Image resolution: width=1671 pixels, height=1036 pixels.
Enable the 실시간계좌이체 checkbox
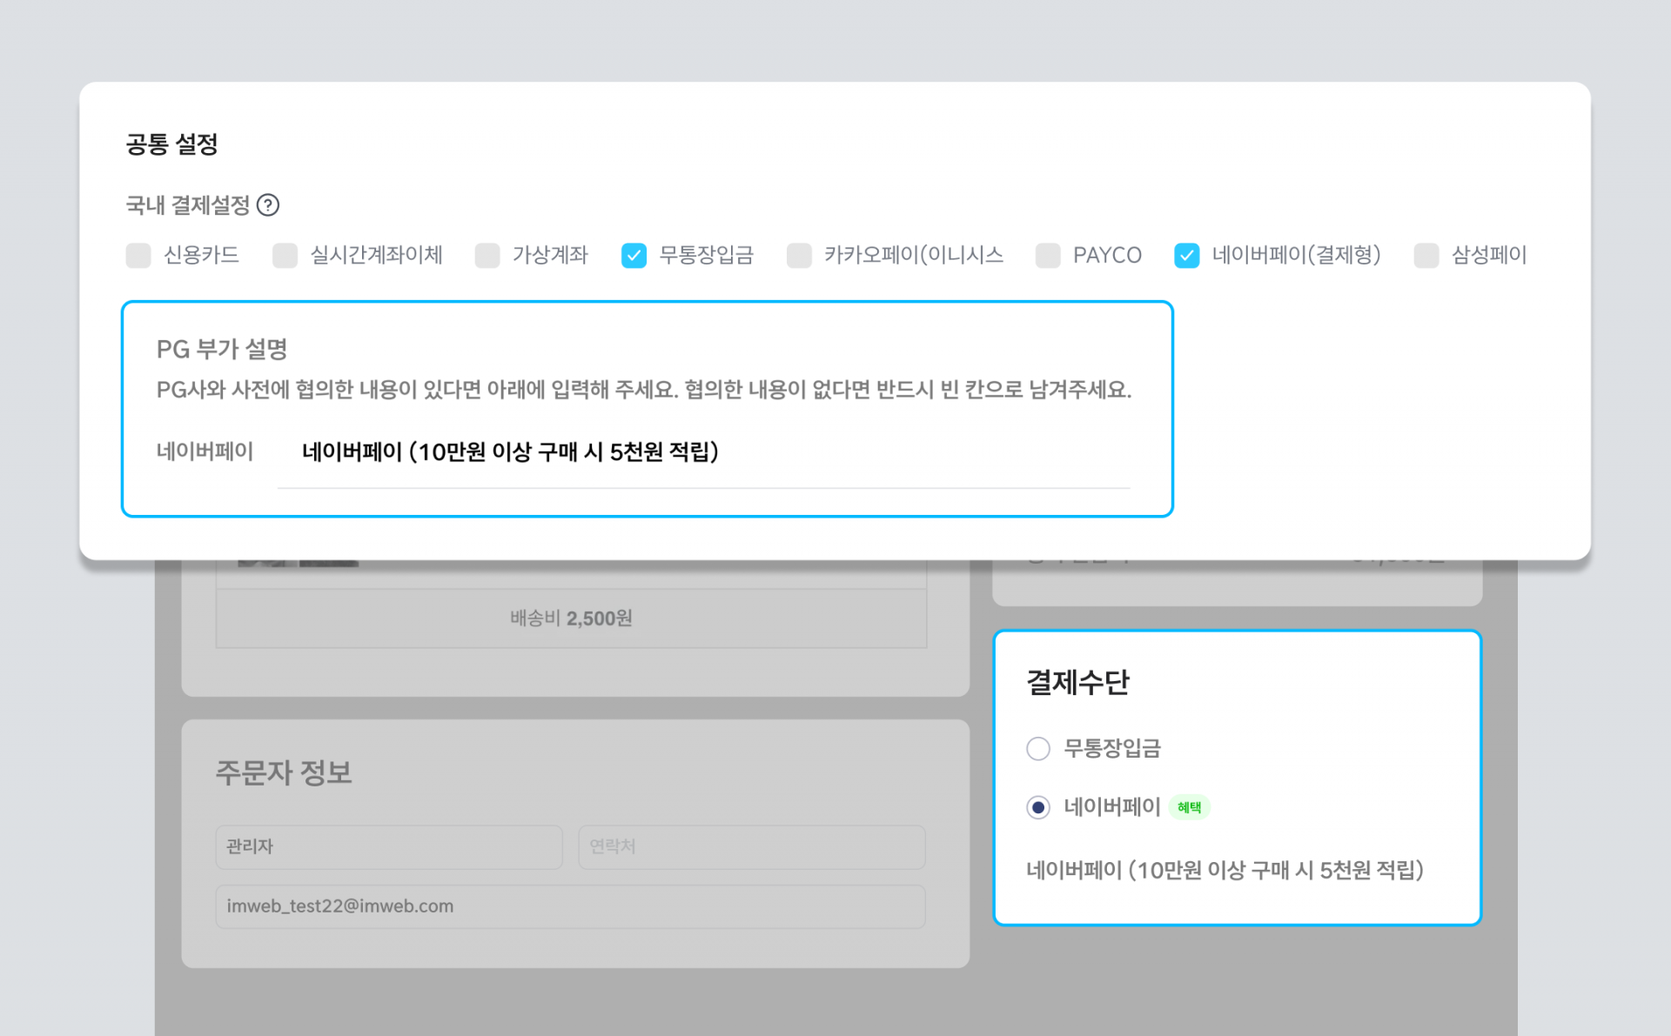[285, 255]
